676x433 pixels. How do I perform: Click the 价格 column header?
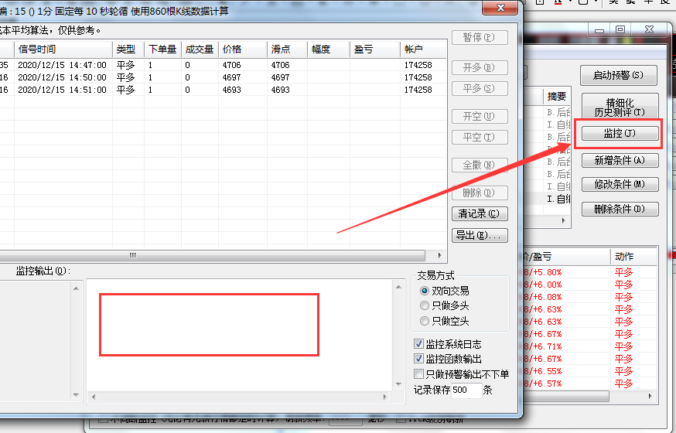243,49
